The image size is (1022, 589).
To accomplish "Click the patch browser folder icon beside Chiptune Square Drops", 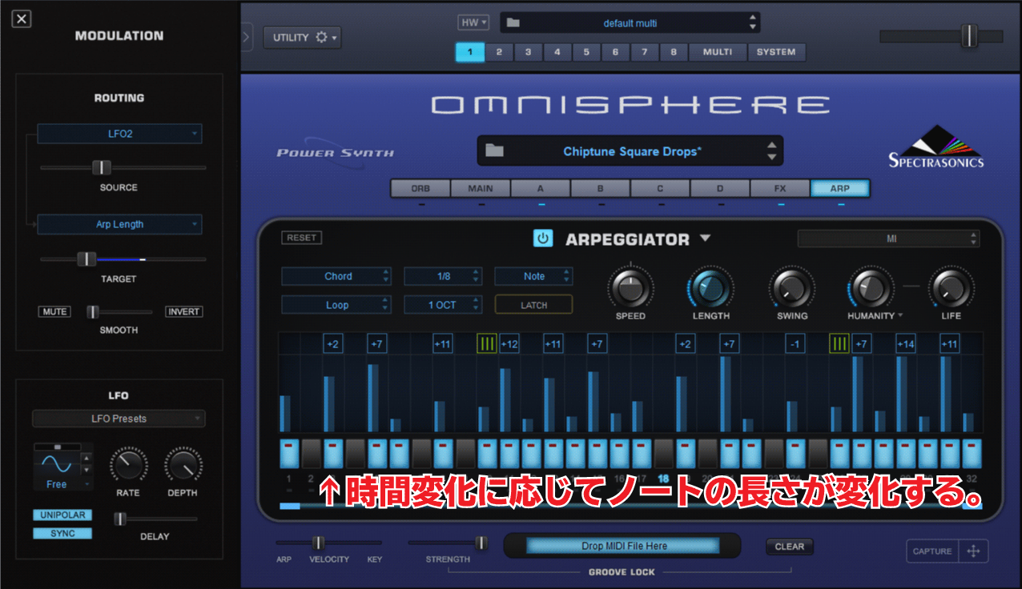I will (494, 150).
